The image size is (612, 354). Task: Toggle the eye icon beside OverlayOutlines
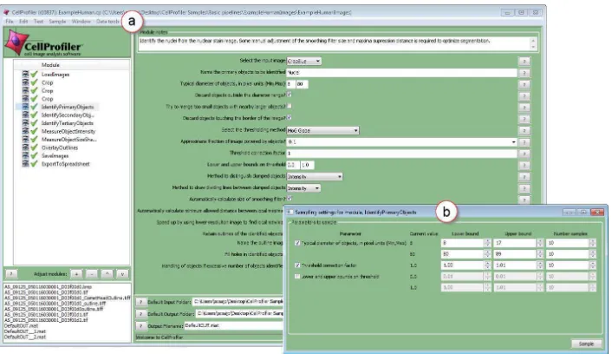click(25, 147)
